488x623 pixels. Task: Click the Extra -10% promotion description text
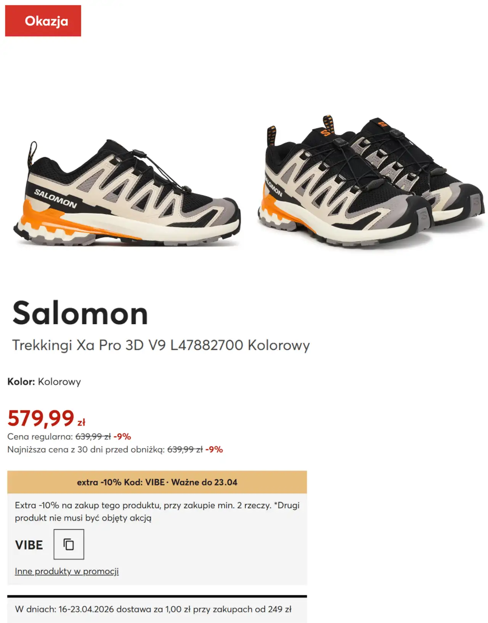point(157,511)
